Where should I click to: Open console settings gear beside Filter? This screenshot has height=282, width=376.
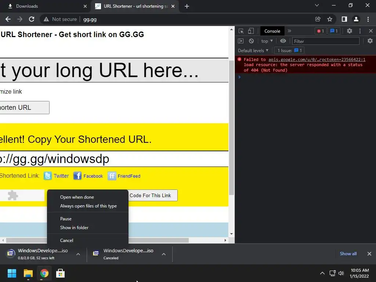(x=370, y=41)
